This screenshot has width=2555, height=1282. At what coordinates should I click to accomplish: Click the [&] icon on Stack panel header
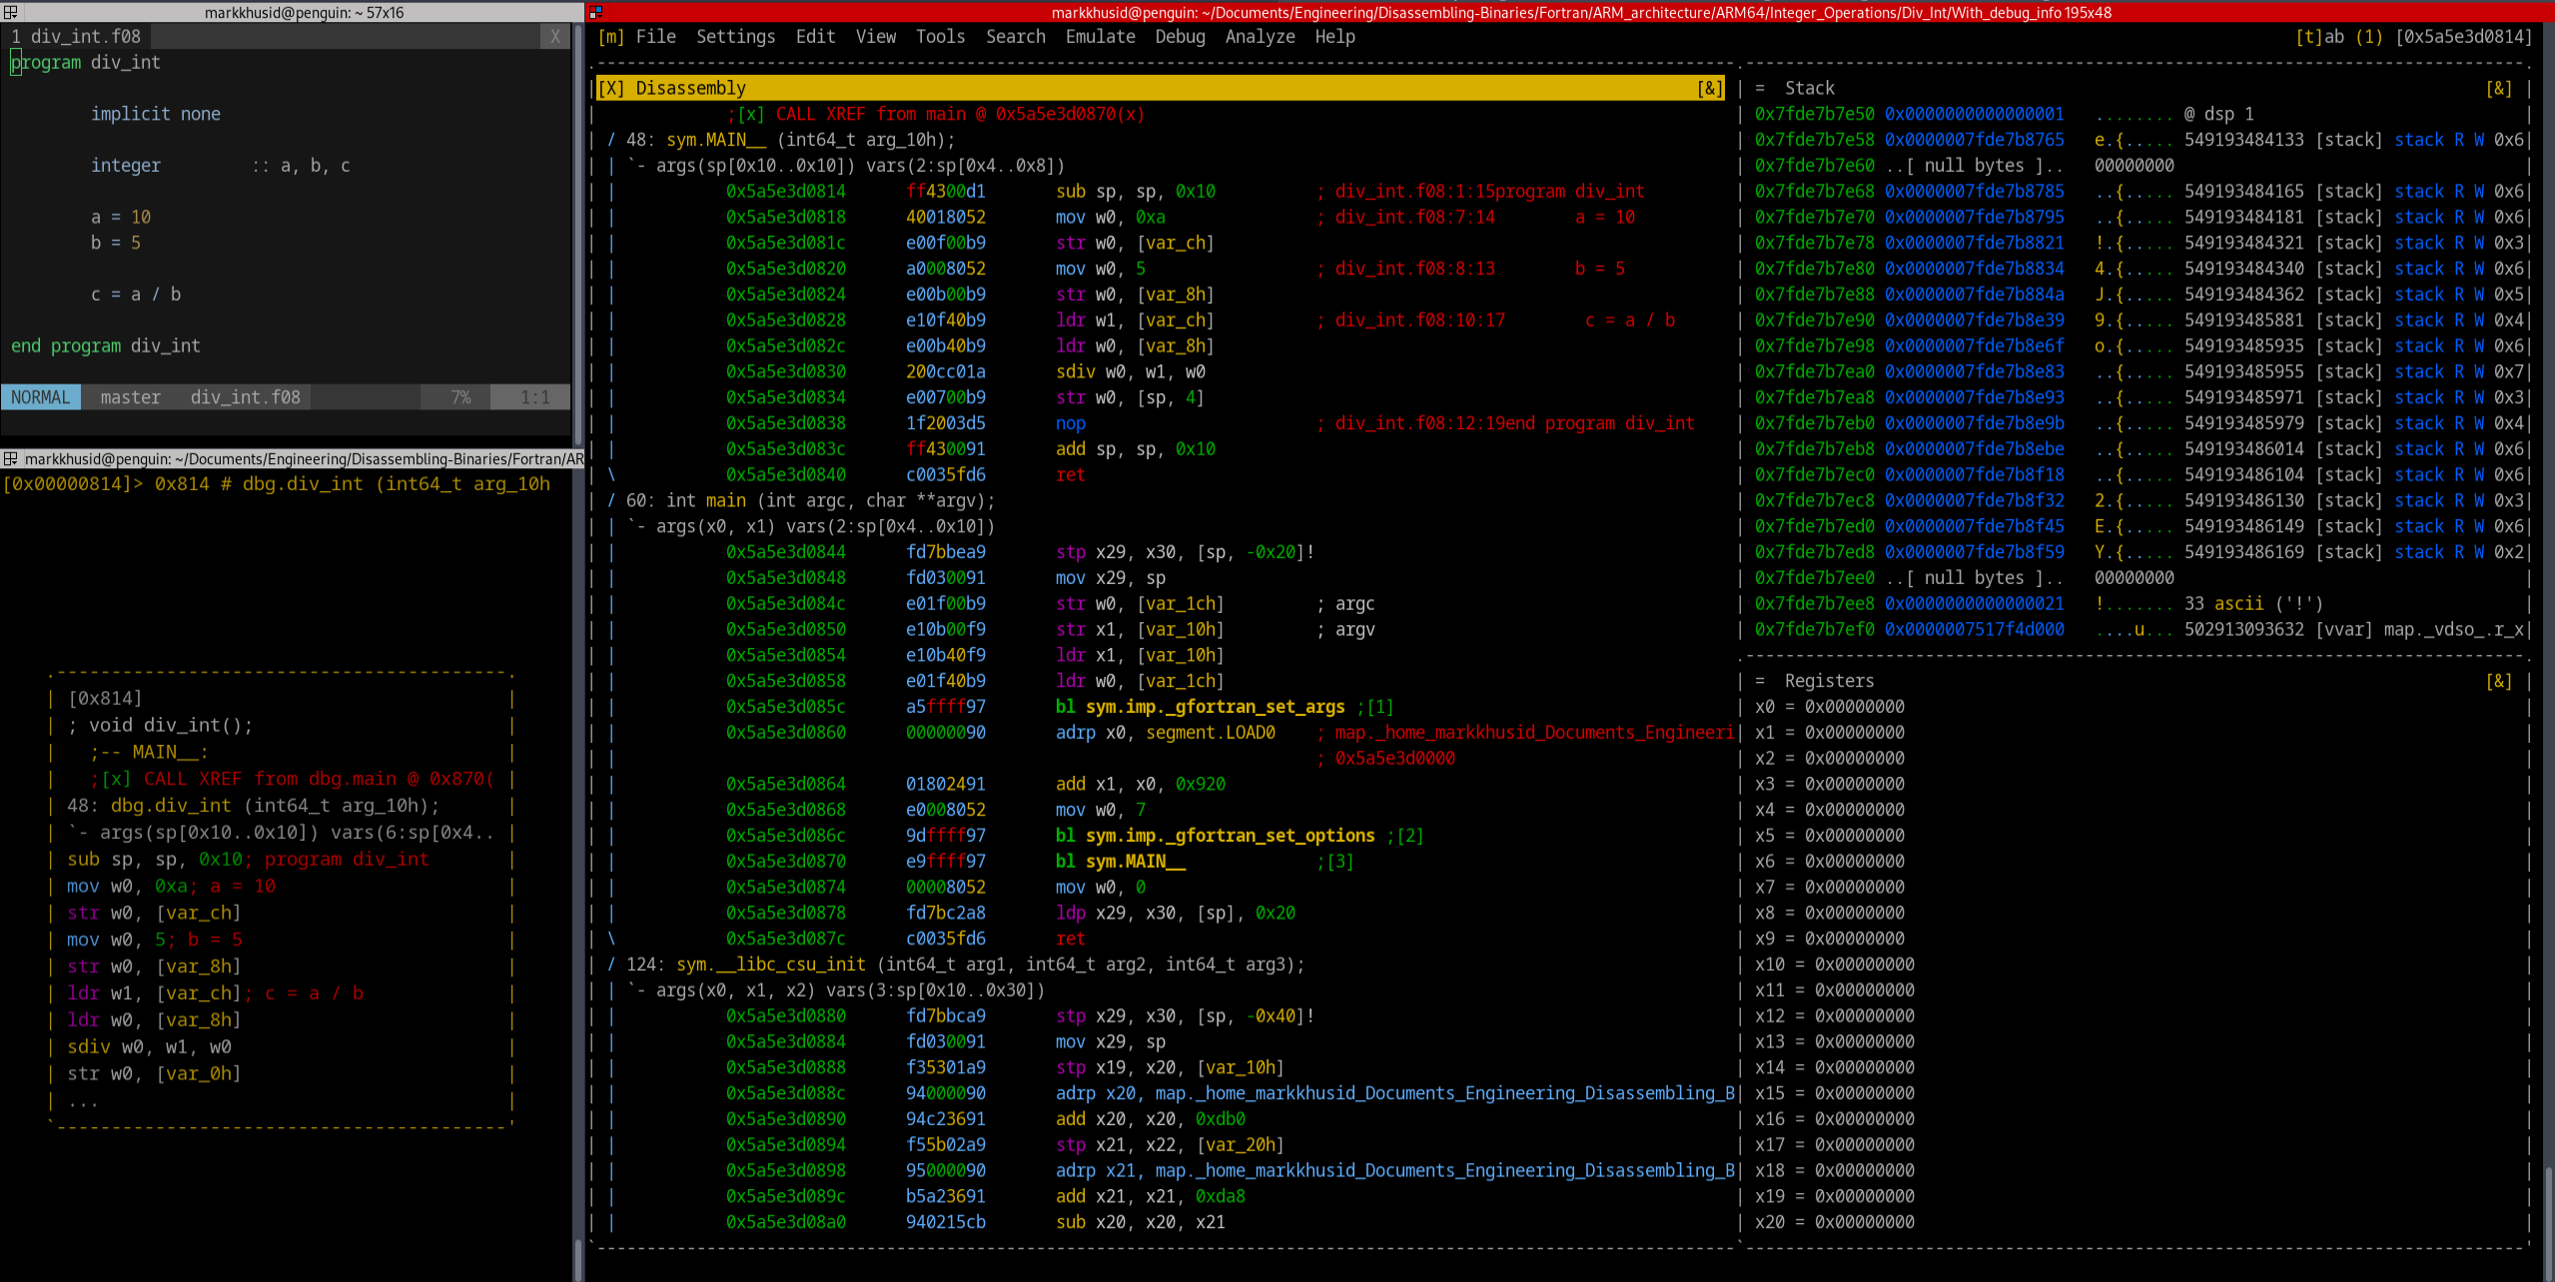[x=2498, y=88]
